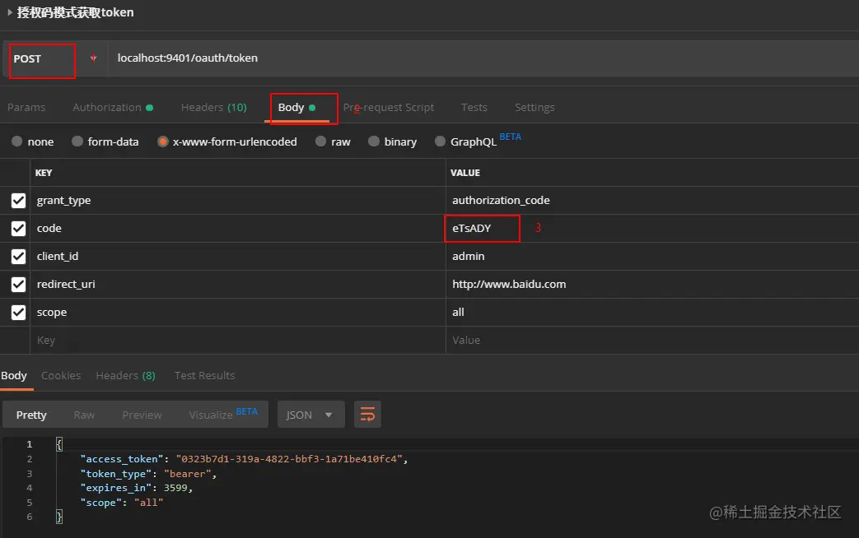This screenshot has height=538, width=859.
Task: Switch response view to Raw
Action: pos(84,415)
